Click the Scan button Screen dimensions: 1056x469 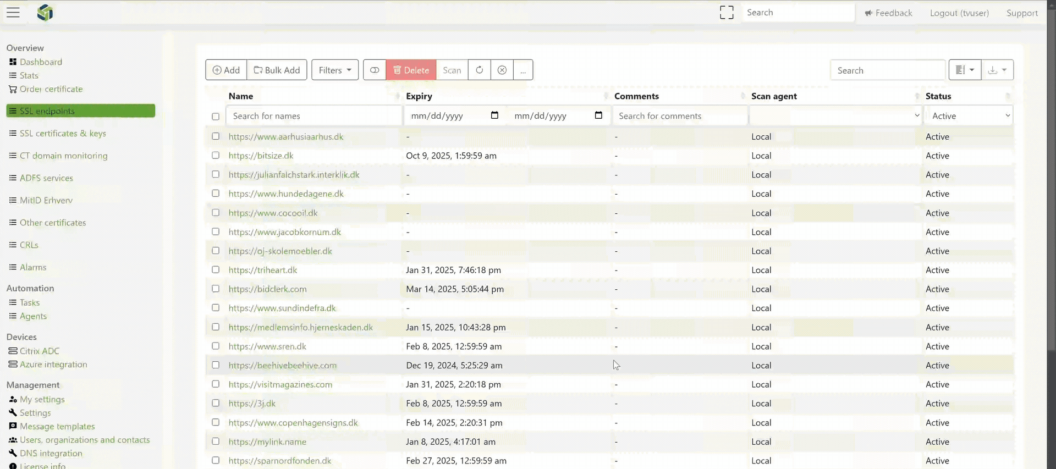click(452, 70)
